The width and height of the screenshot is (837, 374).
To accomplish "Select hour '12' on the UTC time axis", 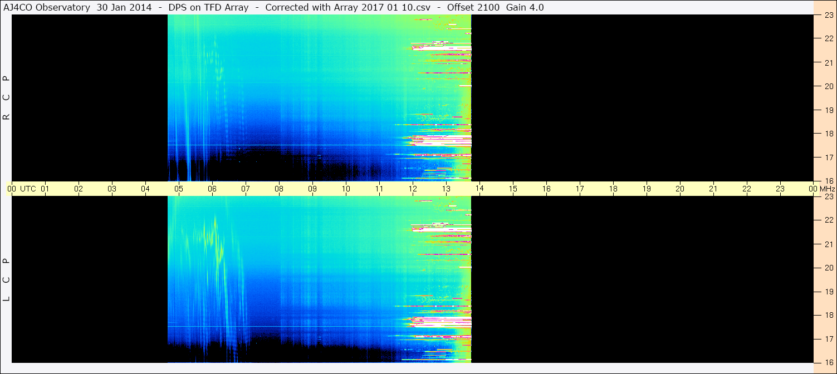I will click(x=413, y=189).
